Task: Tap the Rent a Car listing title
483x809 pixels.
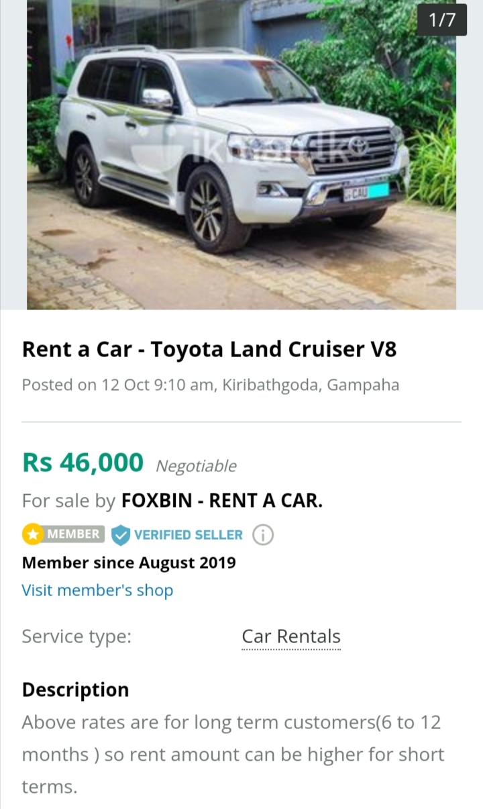Action: (x=209, y=350)
